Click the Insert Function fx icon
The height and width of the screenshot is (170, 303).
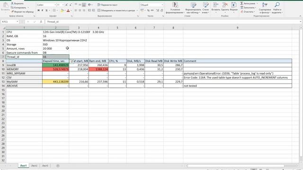41,22
